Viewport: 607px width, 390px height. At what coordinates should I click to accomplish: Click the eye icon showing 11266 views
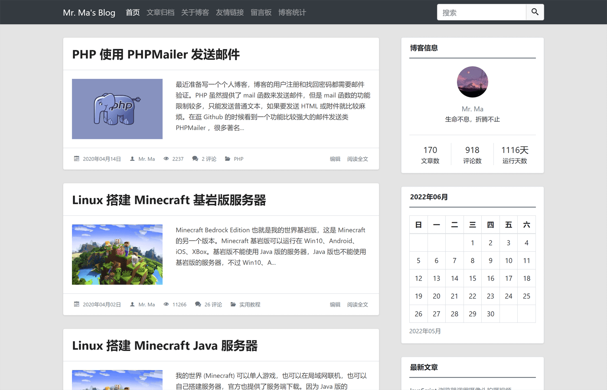[166, 304]
